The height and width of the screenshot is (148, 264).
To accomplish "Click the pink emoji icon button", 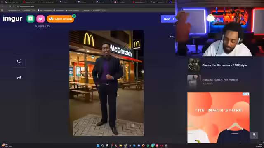I will click(x=40, y=19).
